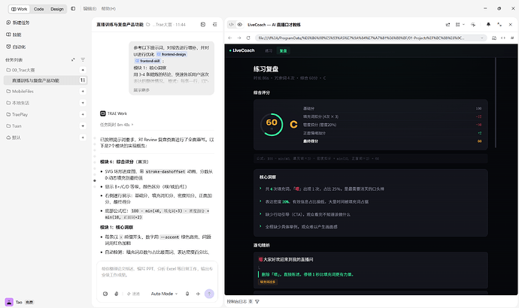519x308 pixels.
Task: Add a task under 本地生活
Action: (x=83, y=103)
